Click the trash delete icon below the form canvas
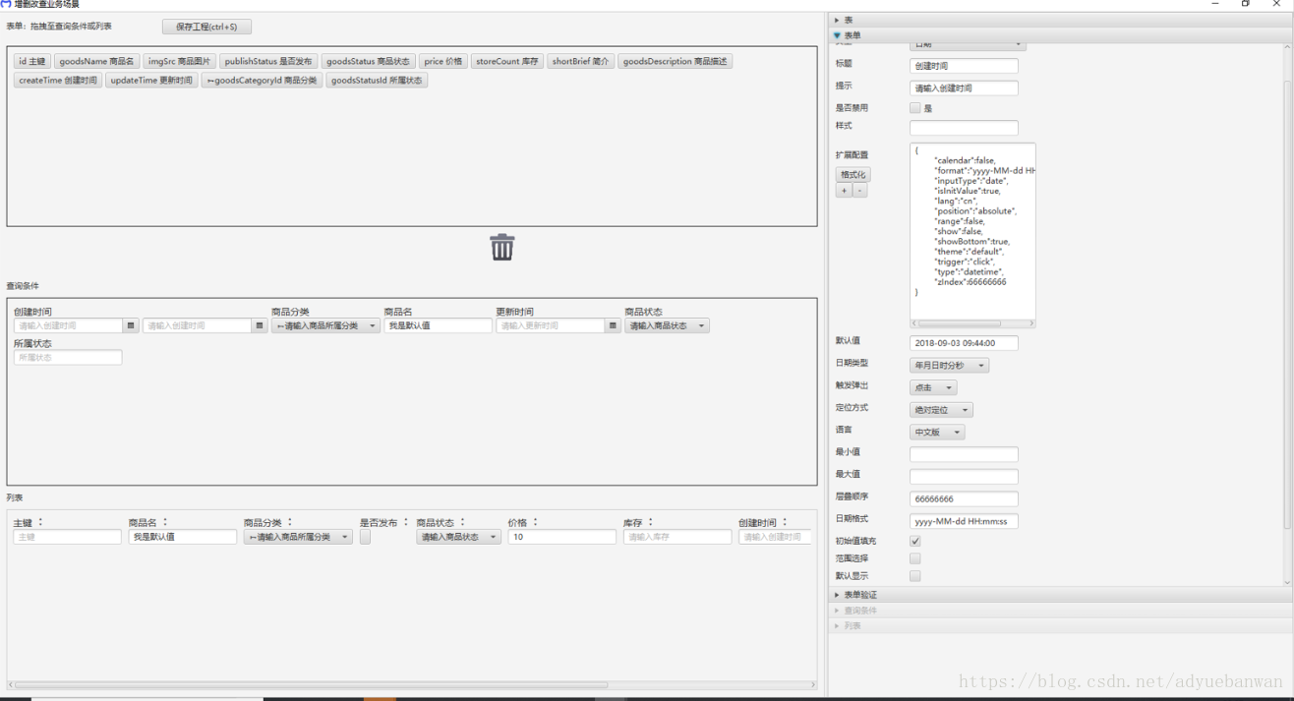This screenshot has height=701, width=1294. (x=502, y=247)
